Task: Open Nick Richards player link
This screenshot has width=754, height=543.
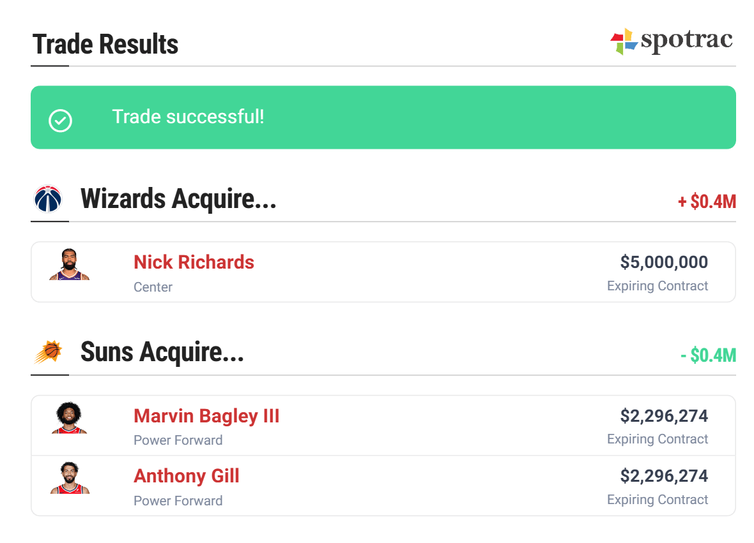Action: pyautogui.click(x=194, y=262)
